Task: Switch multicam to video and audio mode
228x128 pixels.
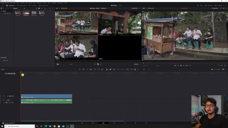Action: 98,64
